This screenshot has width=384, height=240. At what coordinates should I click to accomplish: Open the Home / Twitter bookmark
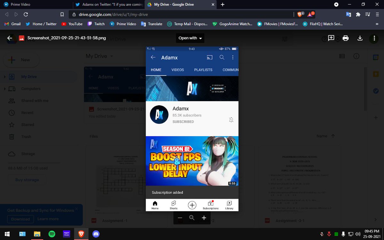(x=41, y=24)
